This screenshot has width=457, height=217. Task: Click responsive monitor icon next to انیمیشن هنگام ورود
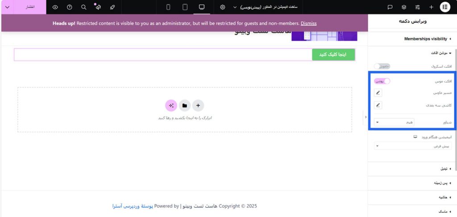point(415,137)
